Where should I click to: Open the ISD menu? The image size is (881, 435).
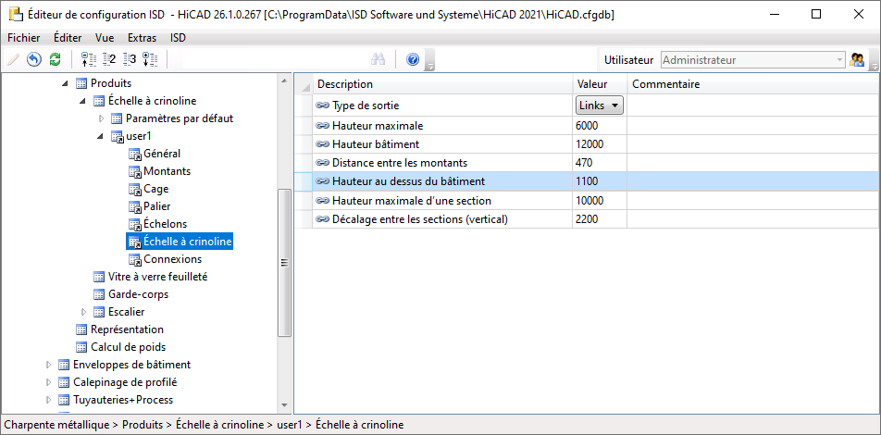tap(178, 38)
